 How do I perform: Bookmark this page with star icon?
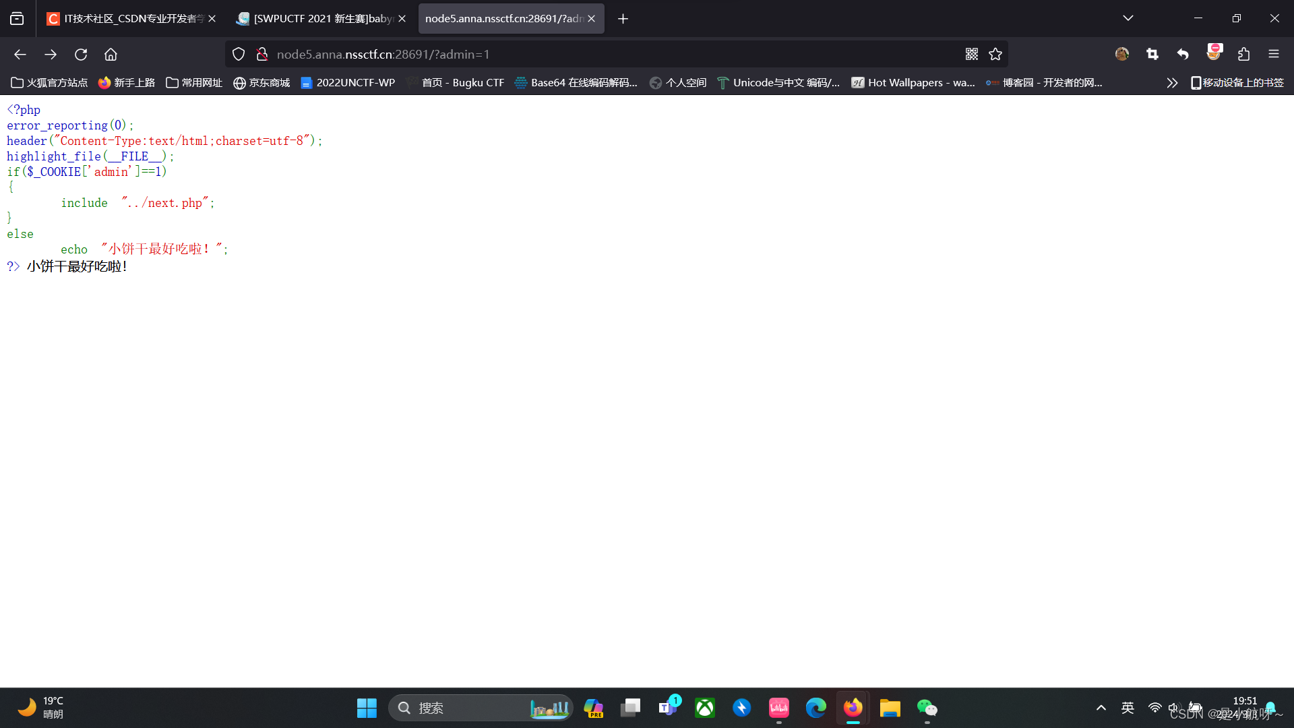(x=995, y=55)
